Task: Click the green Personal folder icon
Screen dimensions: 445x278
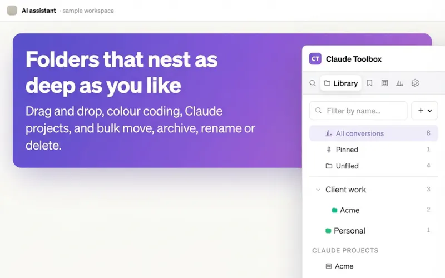Action: (328, 231)
